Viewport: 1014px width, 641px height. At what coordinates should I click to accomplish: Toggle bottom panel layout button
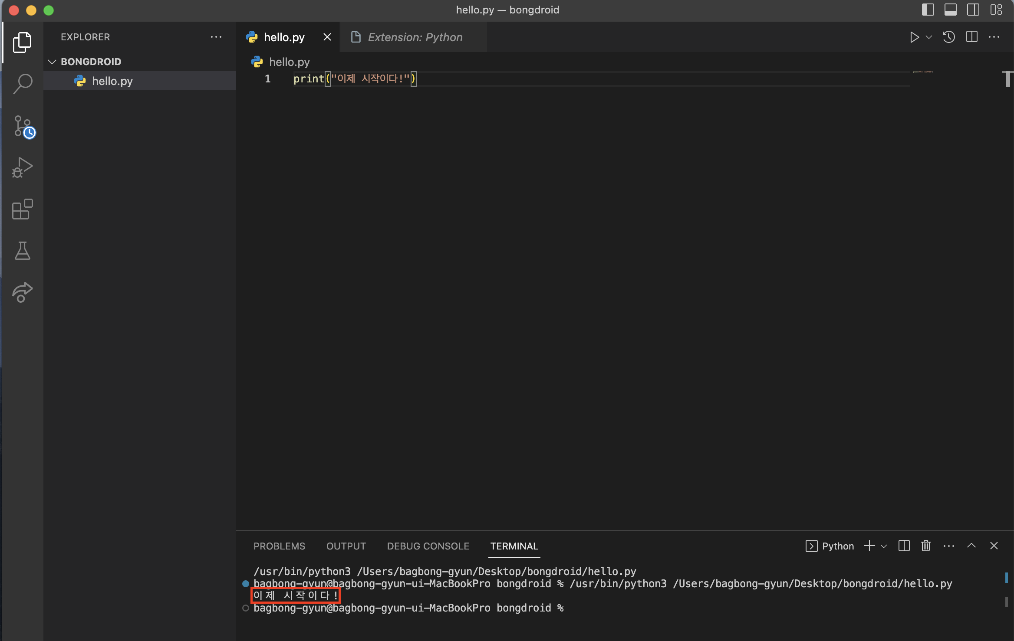(951, 10)
